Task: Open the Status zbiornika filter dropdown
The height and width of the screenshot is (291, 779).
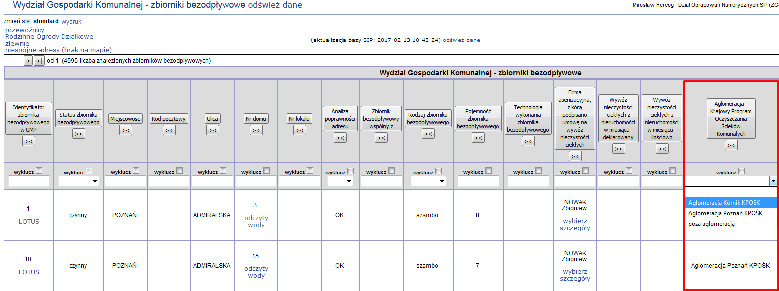Action: click(x=78, y=181)
